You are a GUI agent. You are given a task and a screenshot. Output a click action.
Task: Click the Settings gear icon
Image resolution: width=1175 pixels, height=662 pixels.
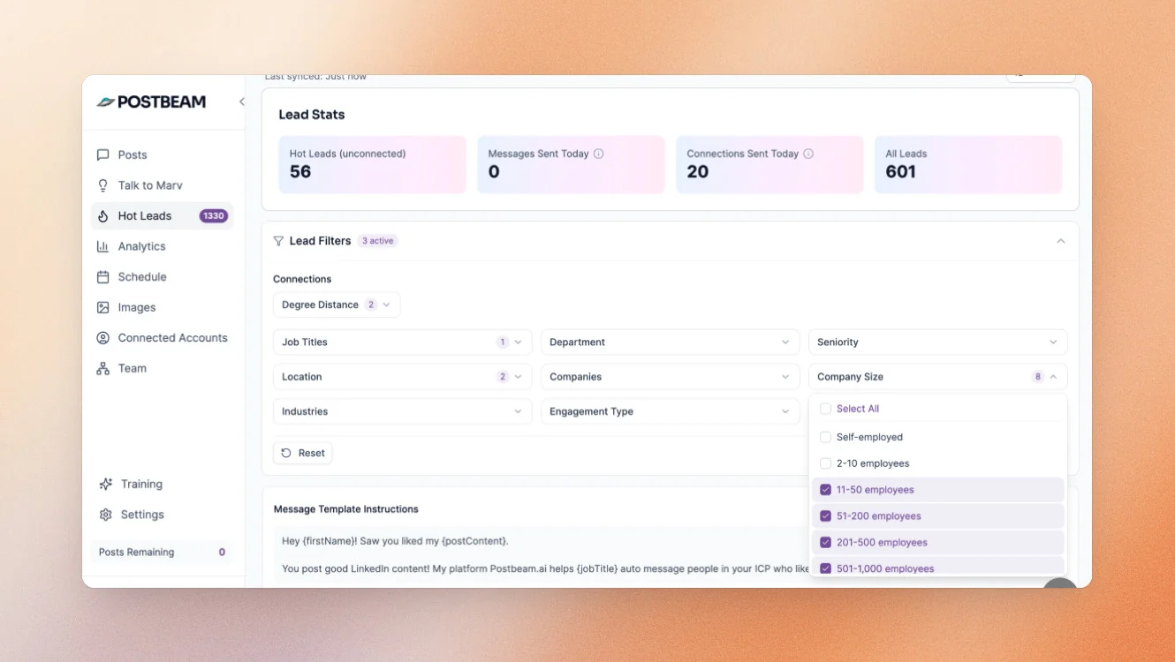[x=106, y=515]
